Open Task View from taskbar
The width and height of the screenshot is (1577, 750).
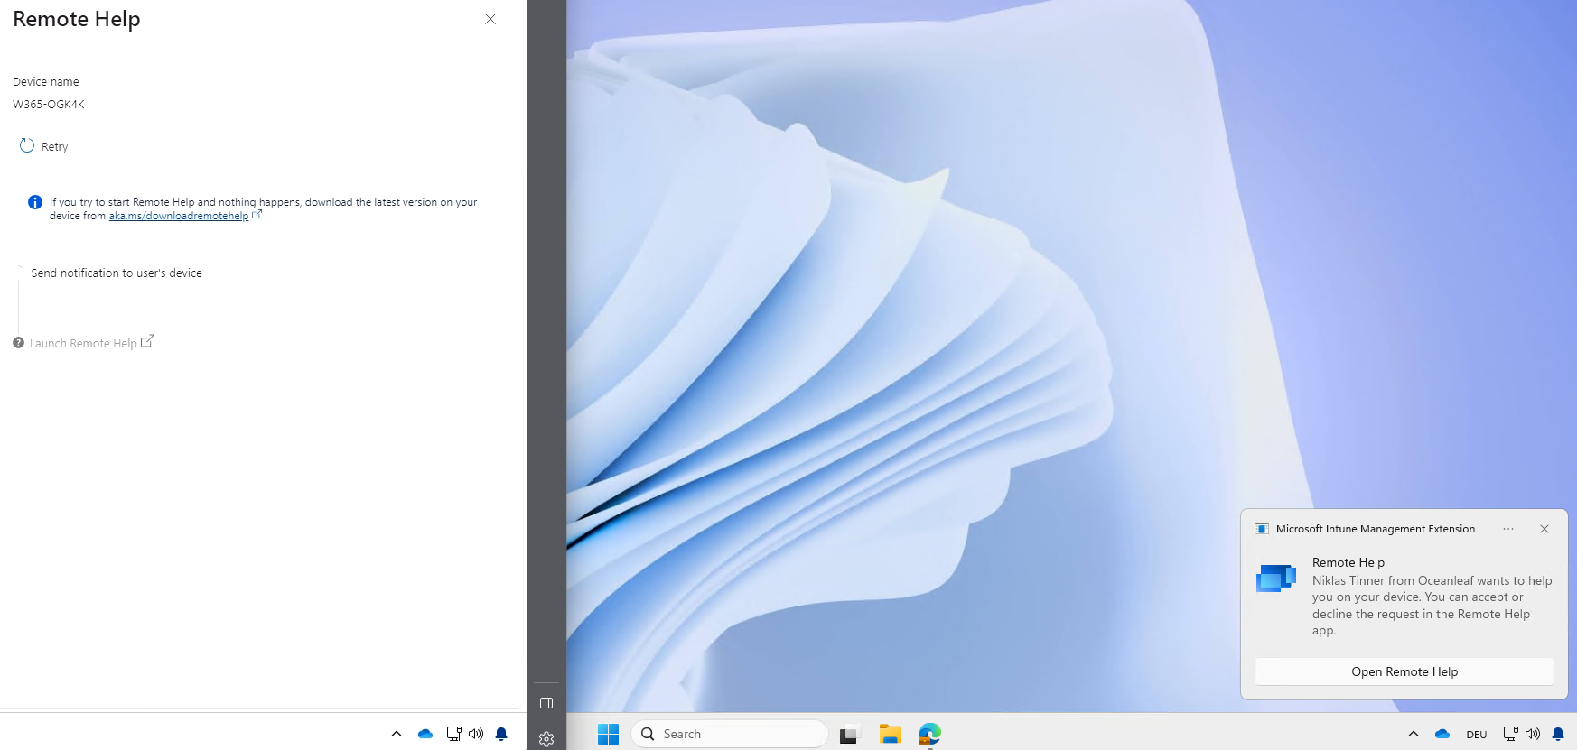point(848,735)
